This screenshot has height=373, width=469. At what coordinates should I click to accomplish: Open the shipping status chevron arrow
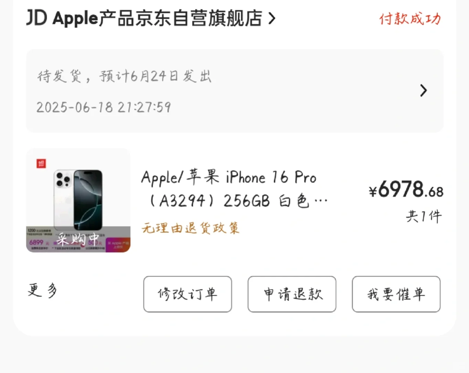coord(423,90)
